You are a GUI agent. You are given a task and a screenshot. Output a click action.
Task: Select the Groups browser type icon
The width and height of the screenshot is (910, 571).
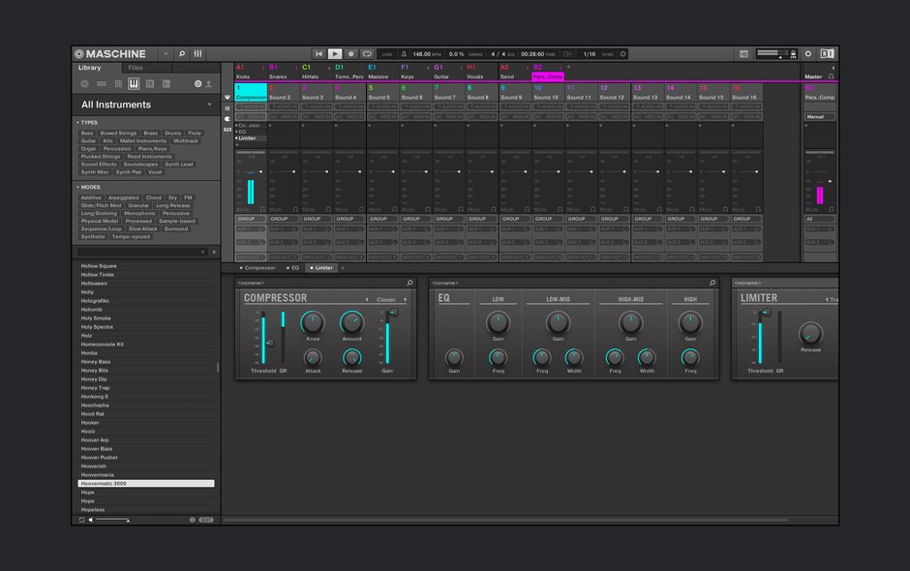pos(102,83)
